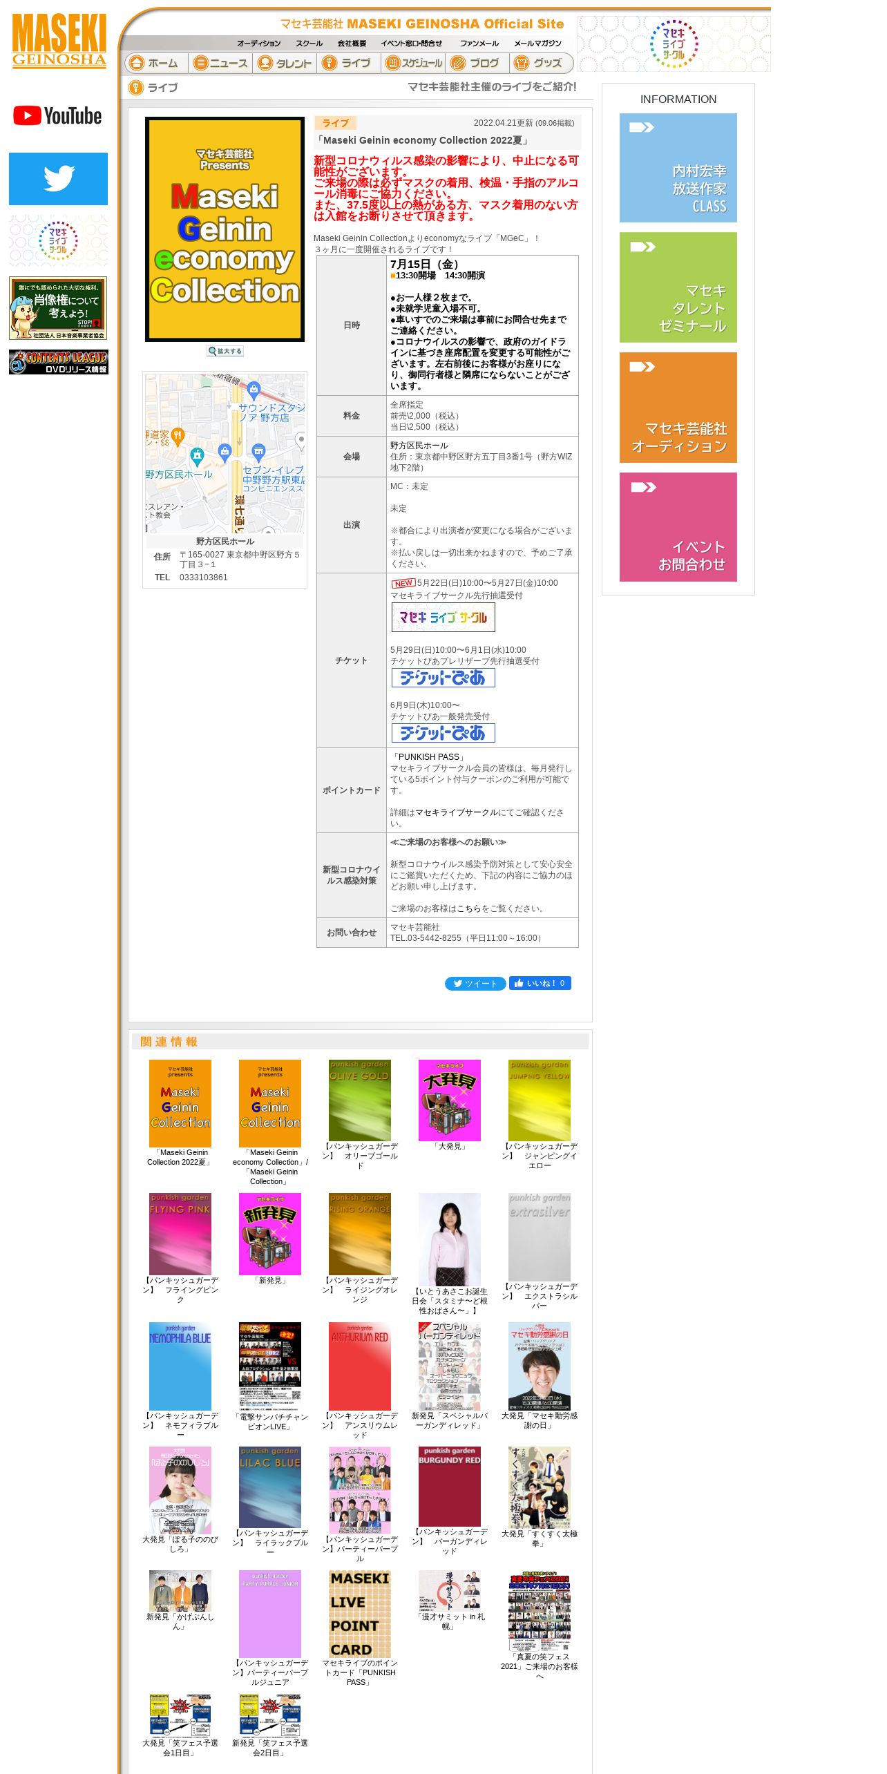
Task: Open スペシャルバーガンディレッド thumbnail
Action: (x=450, y=1366)
